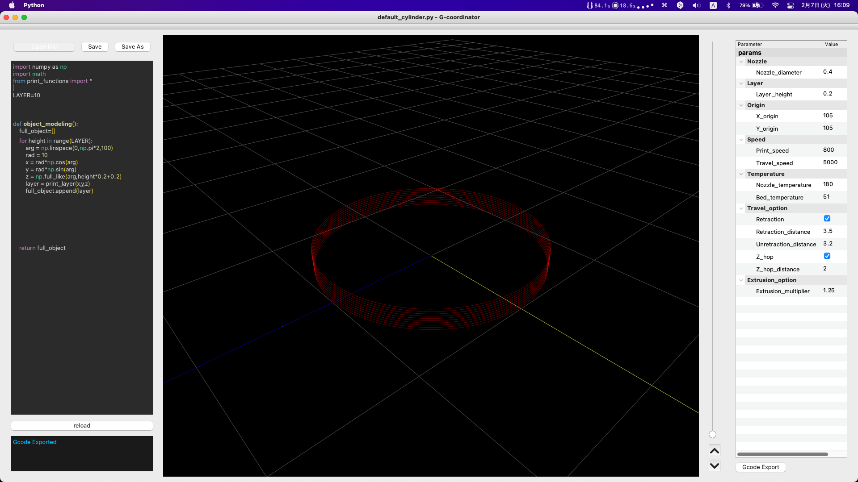The image size is (858, 482).
Task: Open the Python menu in the menu bar
Action: tap(34, 5)
